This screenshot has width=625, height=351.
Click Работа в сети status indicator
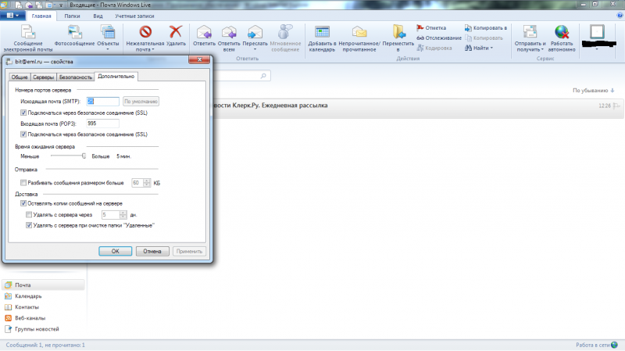596,345
